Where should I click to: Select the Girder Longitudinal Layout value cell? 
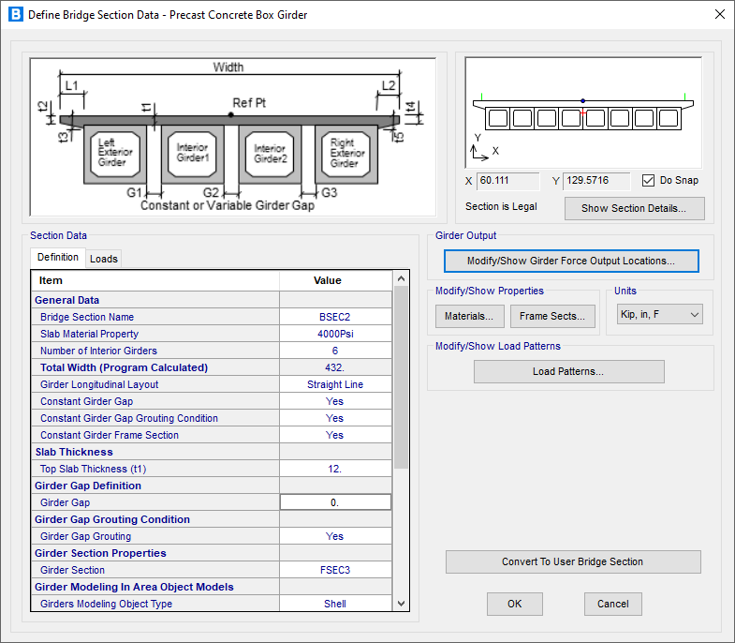pos(335,384)
